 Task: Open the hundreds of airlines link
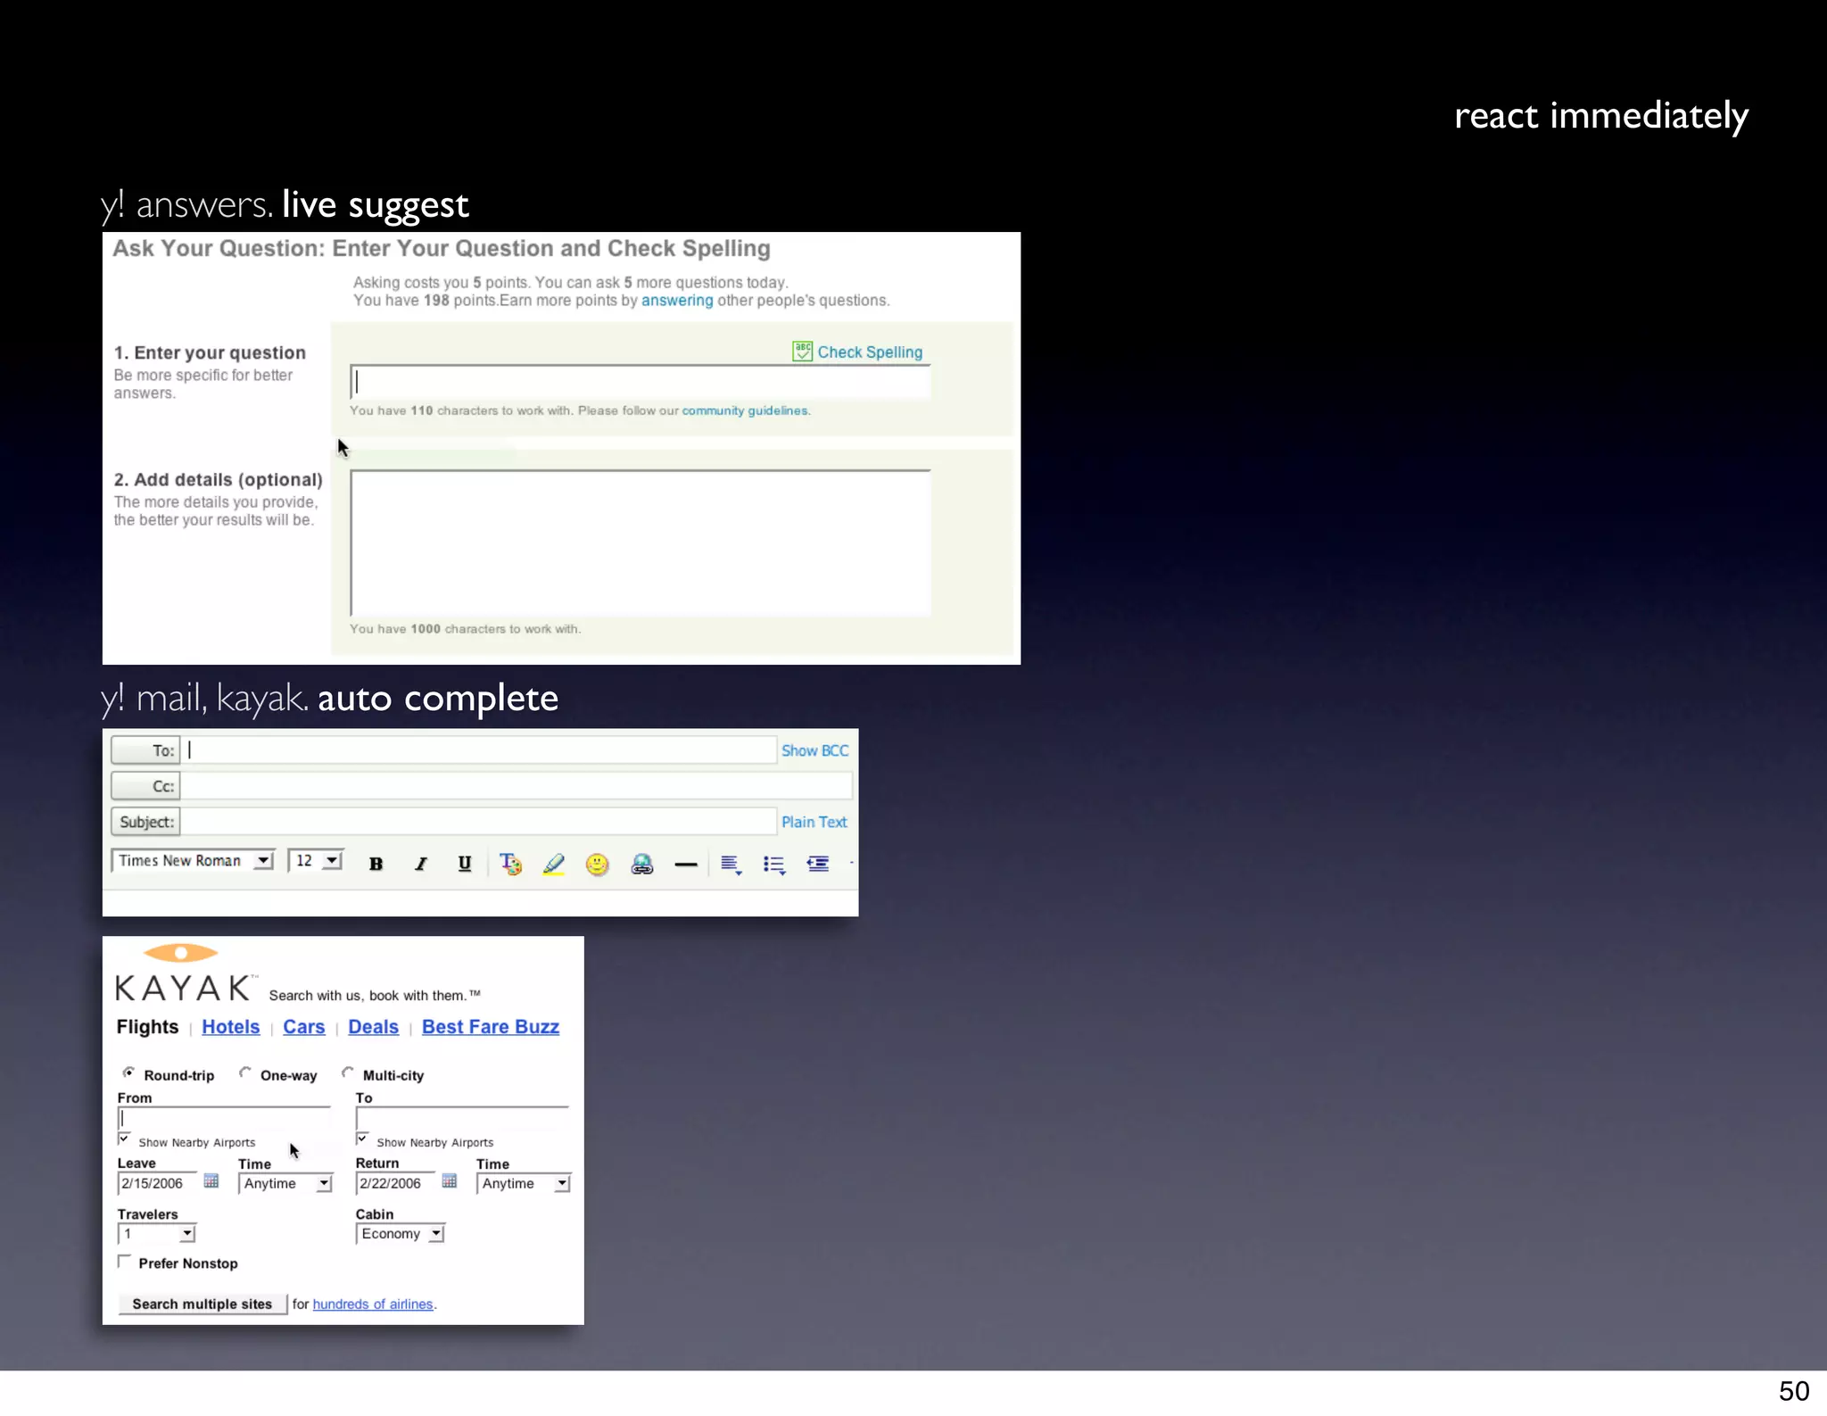pyautogui.click(x=372, y=1304)
